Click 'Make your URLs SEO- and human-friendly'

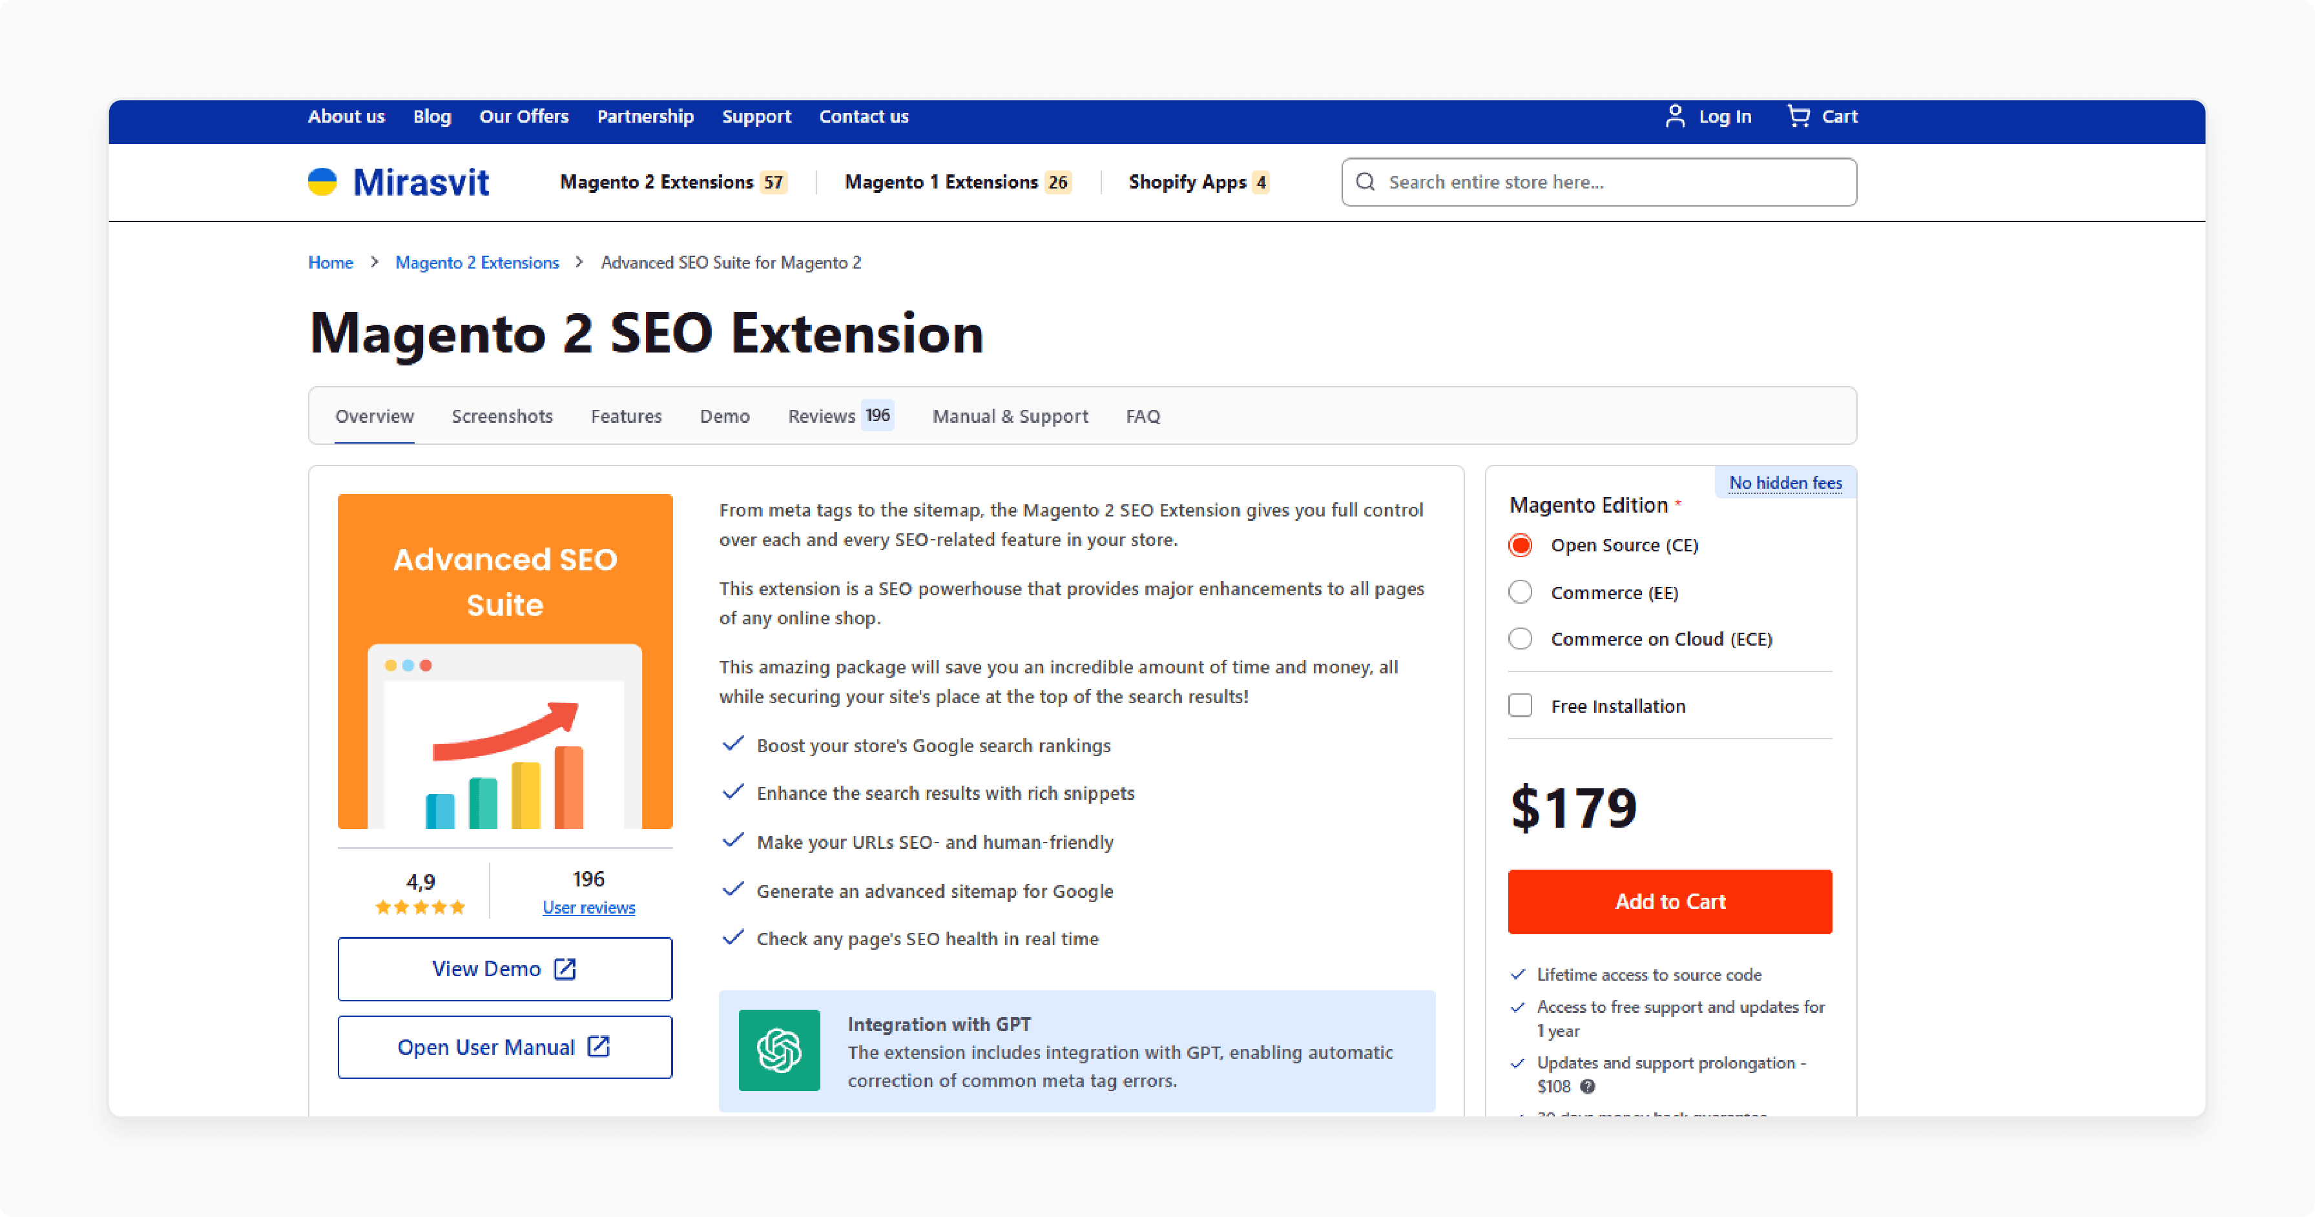[935, 842]
